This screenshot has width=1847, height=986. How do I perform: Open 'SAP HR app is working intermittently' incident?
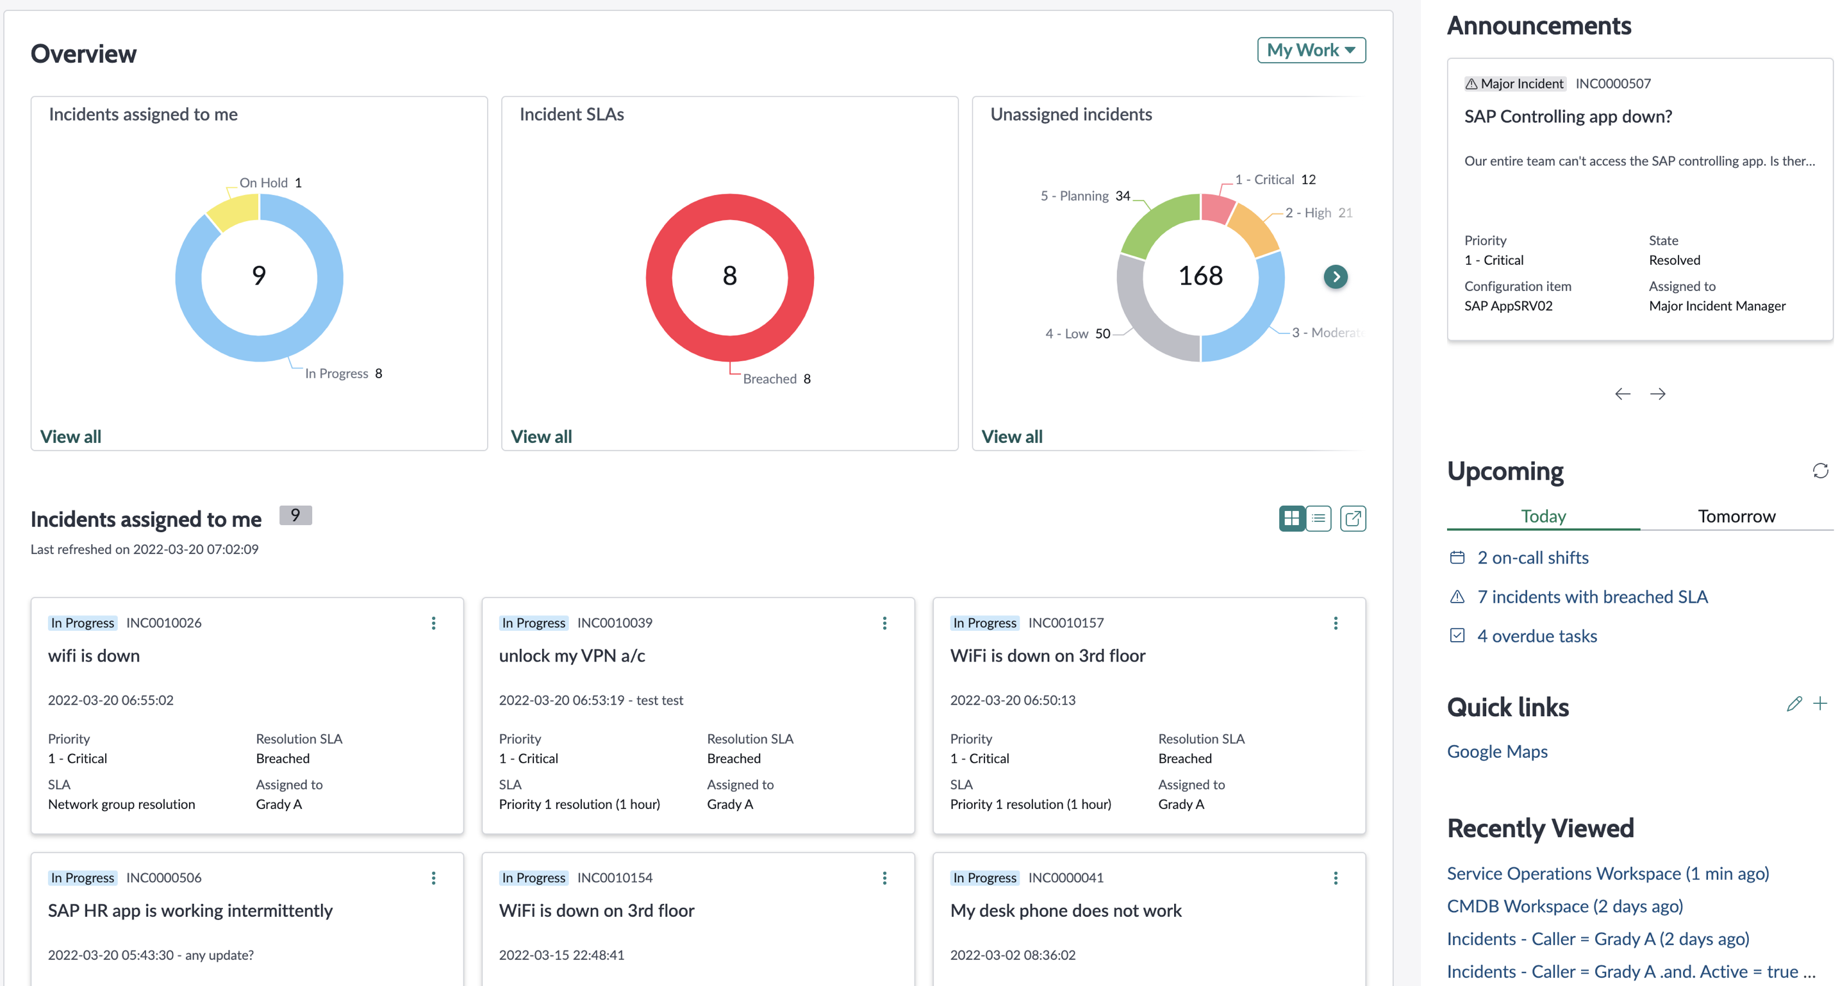tap(247, 919)
